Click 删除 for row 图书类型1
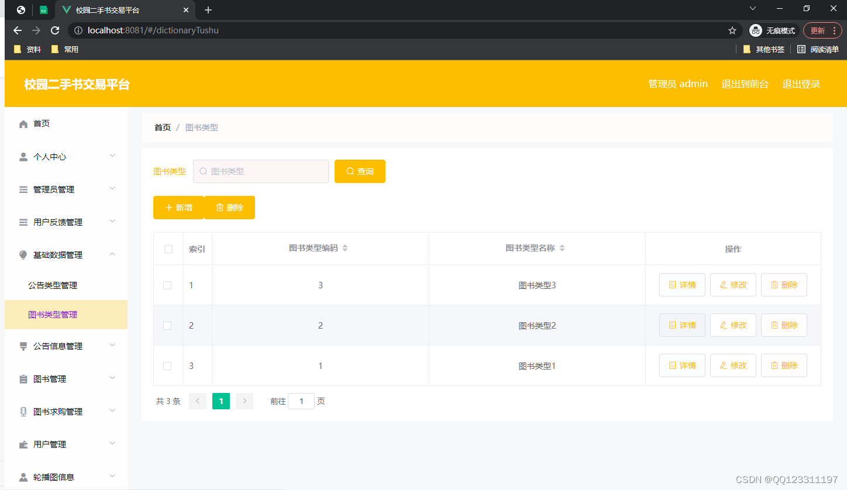The width and height of the screenshot is (847, 490). pos(784,365)
